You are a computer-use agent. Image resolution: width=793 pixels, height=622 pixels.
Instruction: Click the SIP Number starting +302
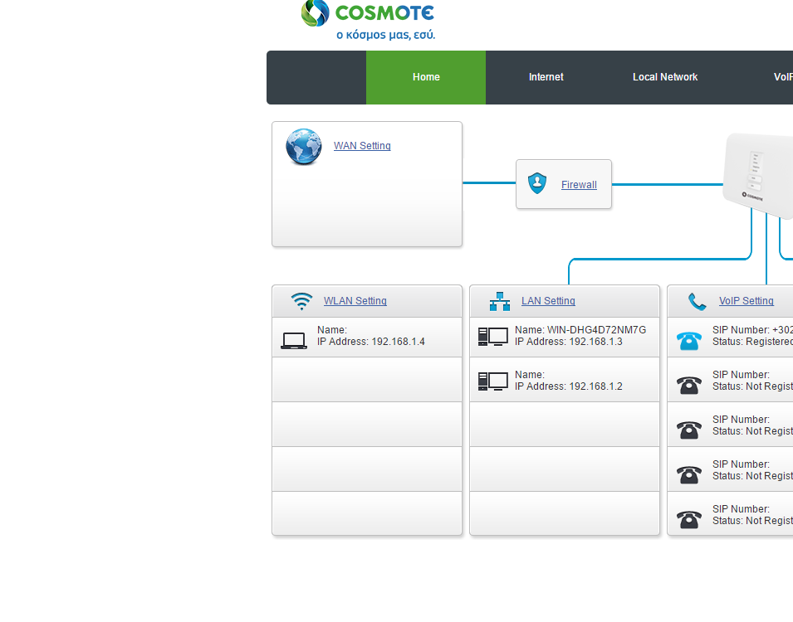pos(752,330)
